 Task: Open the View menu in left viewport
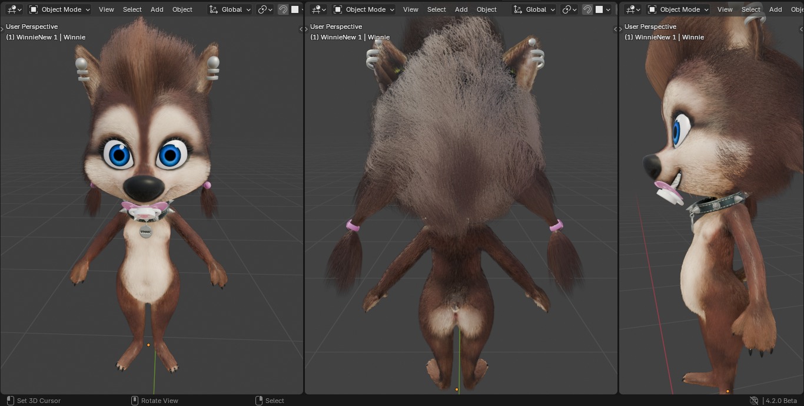107,9
